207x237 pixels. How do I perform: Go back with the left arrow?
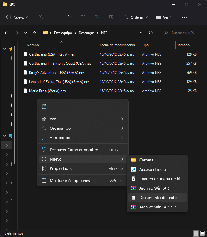(x=6, y=33)
